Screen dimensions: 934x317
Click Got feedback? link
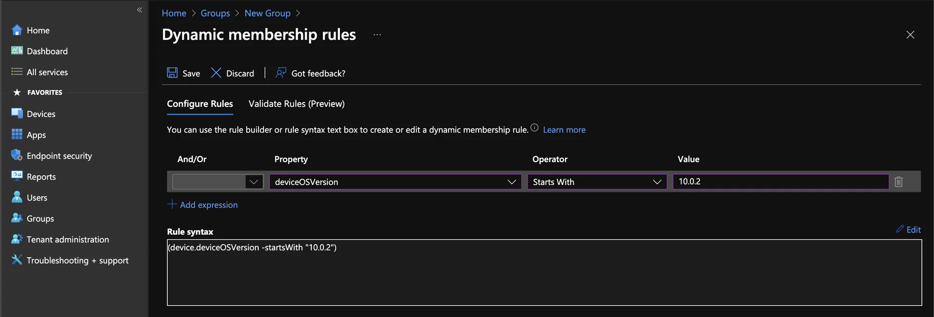[x=318, y=73]
